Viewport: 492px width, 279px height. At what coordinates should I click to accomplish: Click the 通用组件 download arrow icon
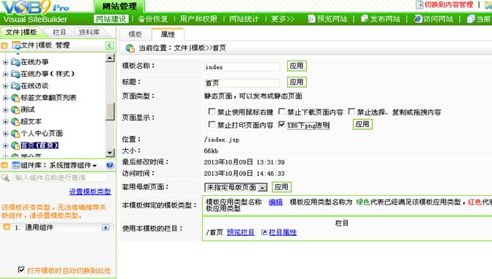click(105, 228)
